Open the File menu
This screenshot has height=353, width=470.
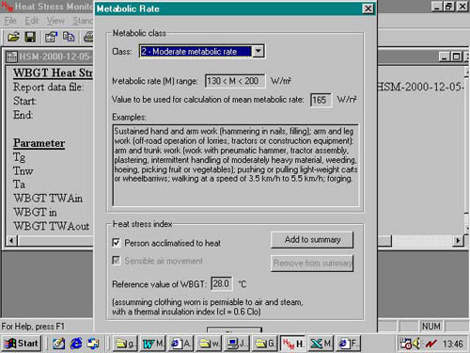pyautogui.click(x=10, y=21)
